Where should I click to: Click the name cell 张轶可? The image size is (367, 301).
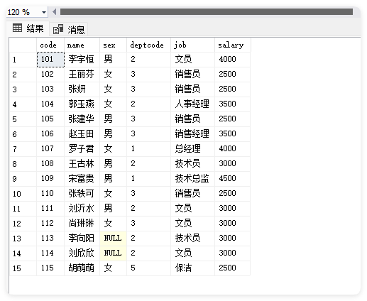tap(82, 194)
